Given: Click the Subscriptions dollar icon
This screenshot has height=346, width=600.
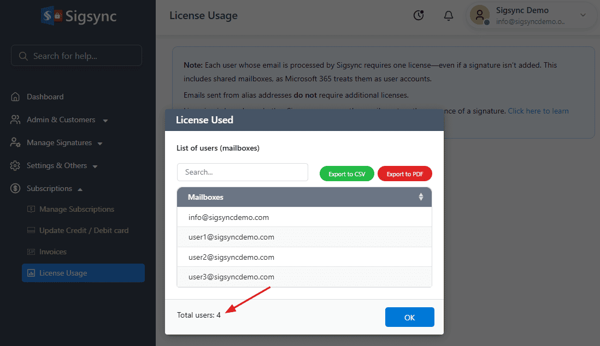Looking at the screenshot, I should click(16, 188).
